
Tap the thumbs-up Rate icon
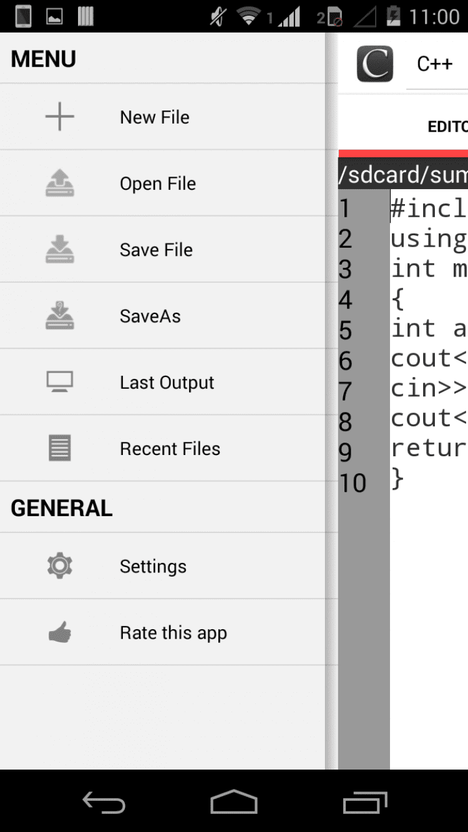[60, 633]
